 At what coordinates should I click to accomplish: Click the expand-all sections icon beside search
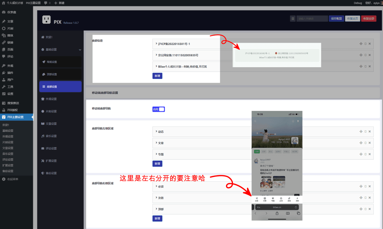[293, 18]
